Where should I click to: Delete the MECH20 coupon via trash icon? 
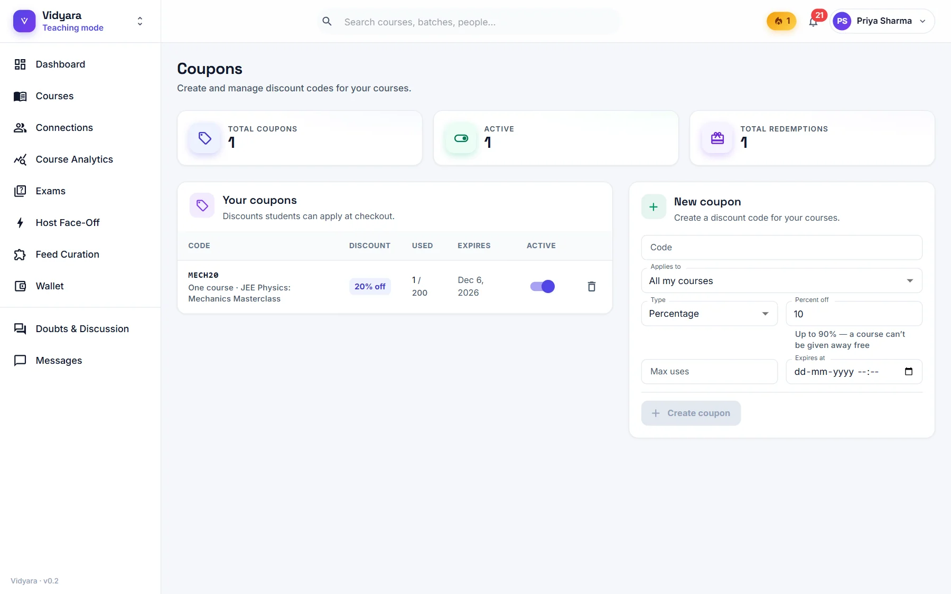tap(592, 286)
